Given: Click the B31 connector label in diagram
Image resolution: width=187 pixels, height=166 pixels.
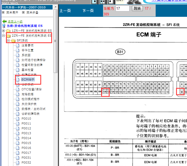Looking at the screenshot, I should [x=120, y=52].
